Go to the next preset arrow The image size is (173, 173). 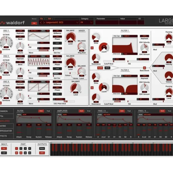pos(44,23)
